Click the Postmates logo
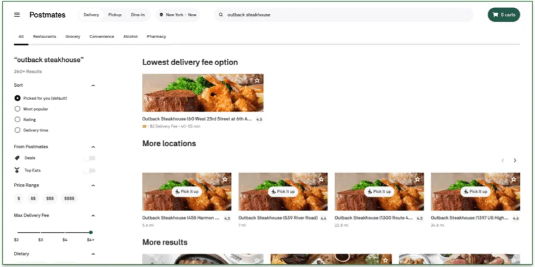Screen dimensions: 535x267 pyautogui.click(x=47, y=15)
